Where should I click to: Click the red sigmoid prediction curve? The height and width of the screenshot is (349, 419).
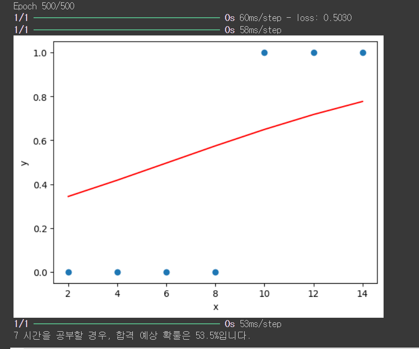click(215, 146)
